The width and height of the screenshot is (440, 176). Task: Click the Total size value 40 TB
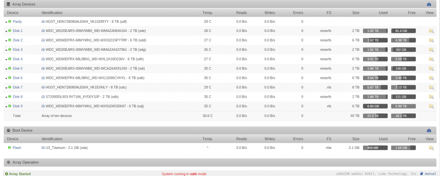pyautogui.click(x=355, y=116)
